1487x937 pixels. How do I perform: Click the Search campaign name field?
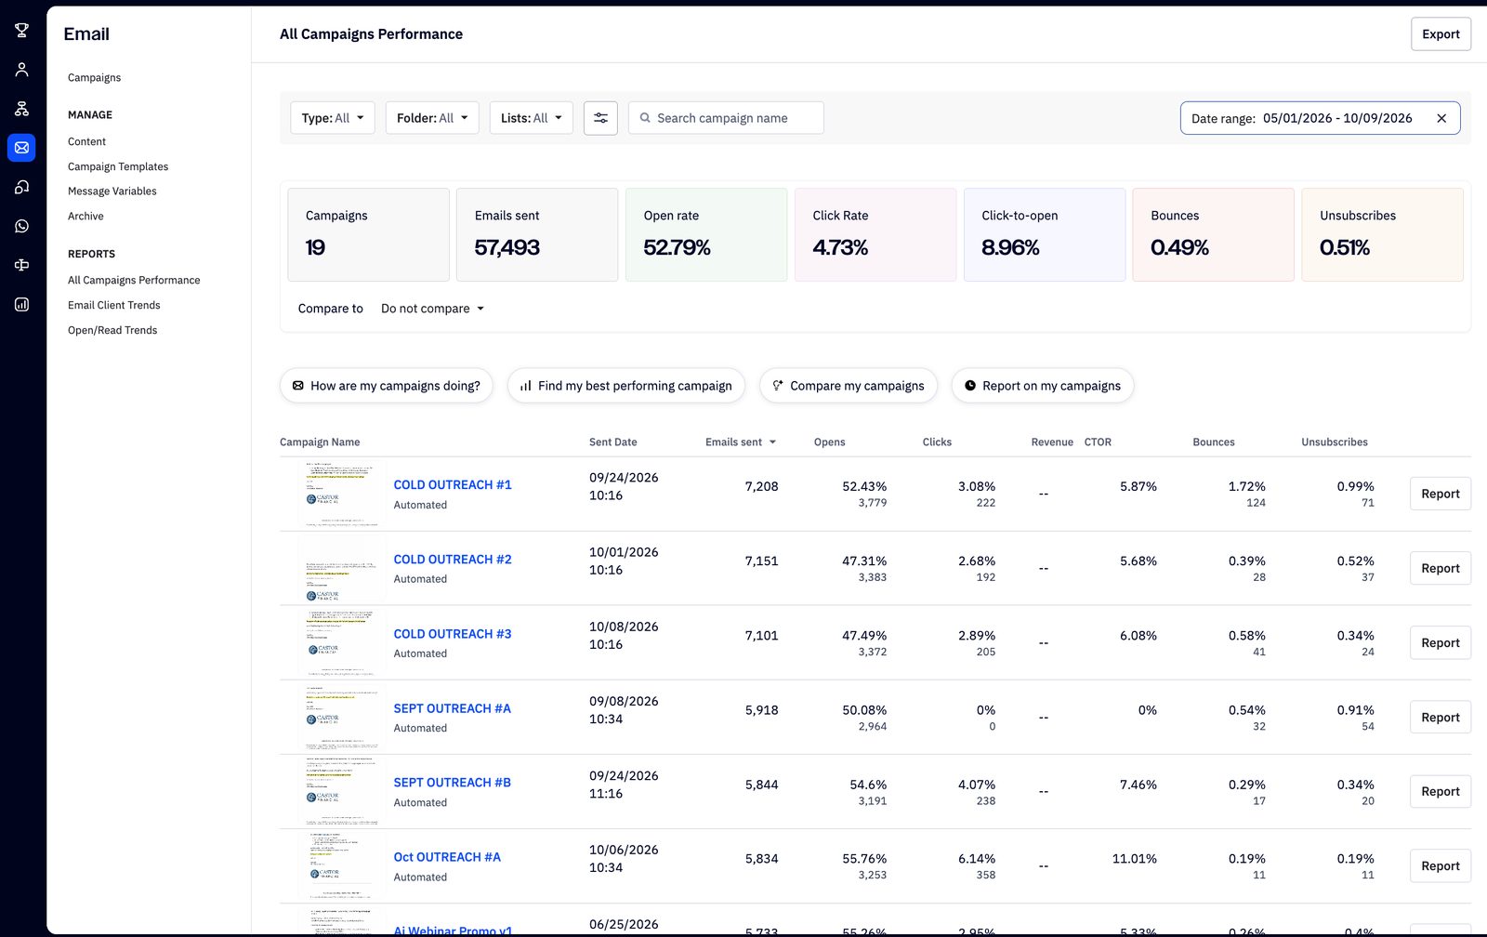point(726,118)
